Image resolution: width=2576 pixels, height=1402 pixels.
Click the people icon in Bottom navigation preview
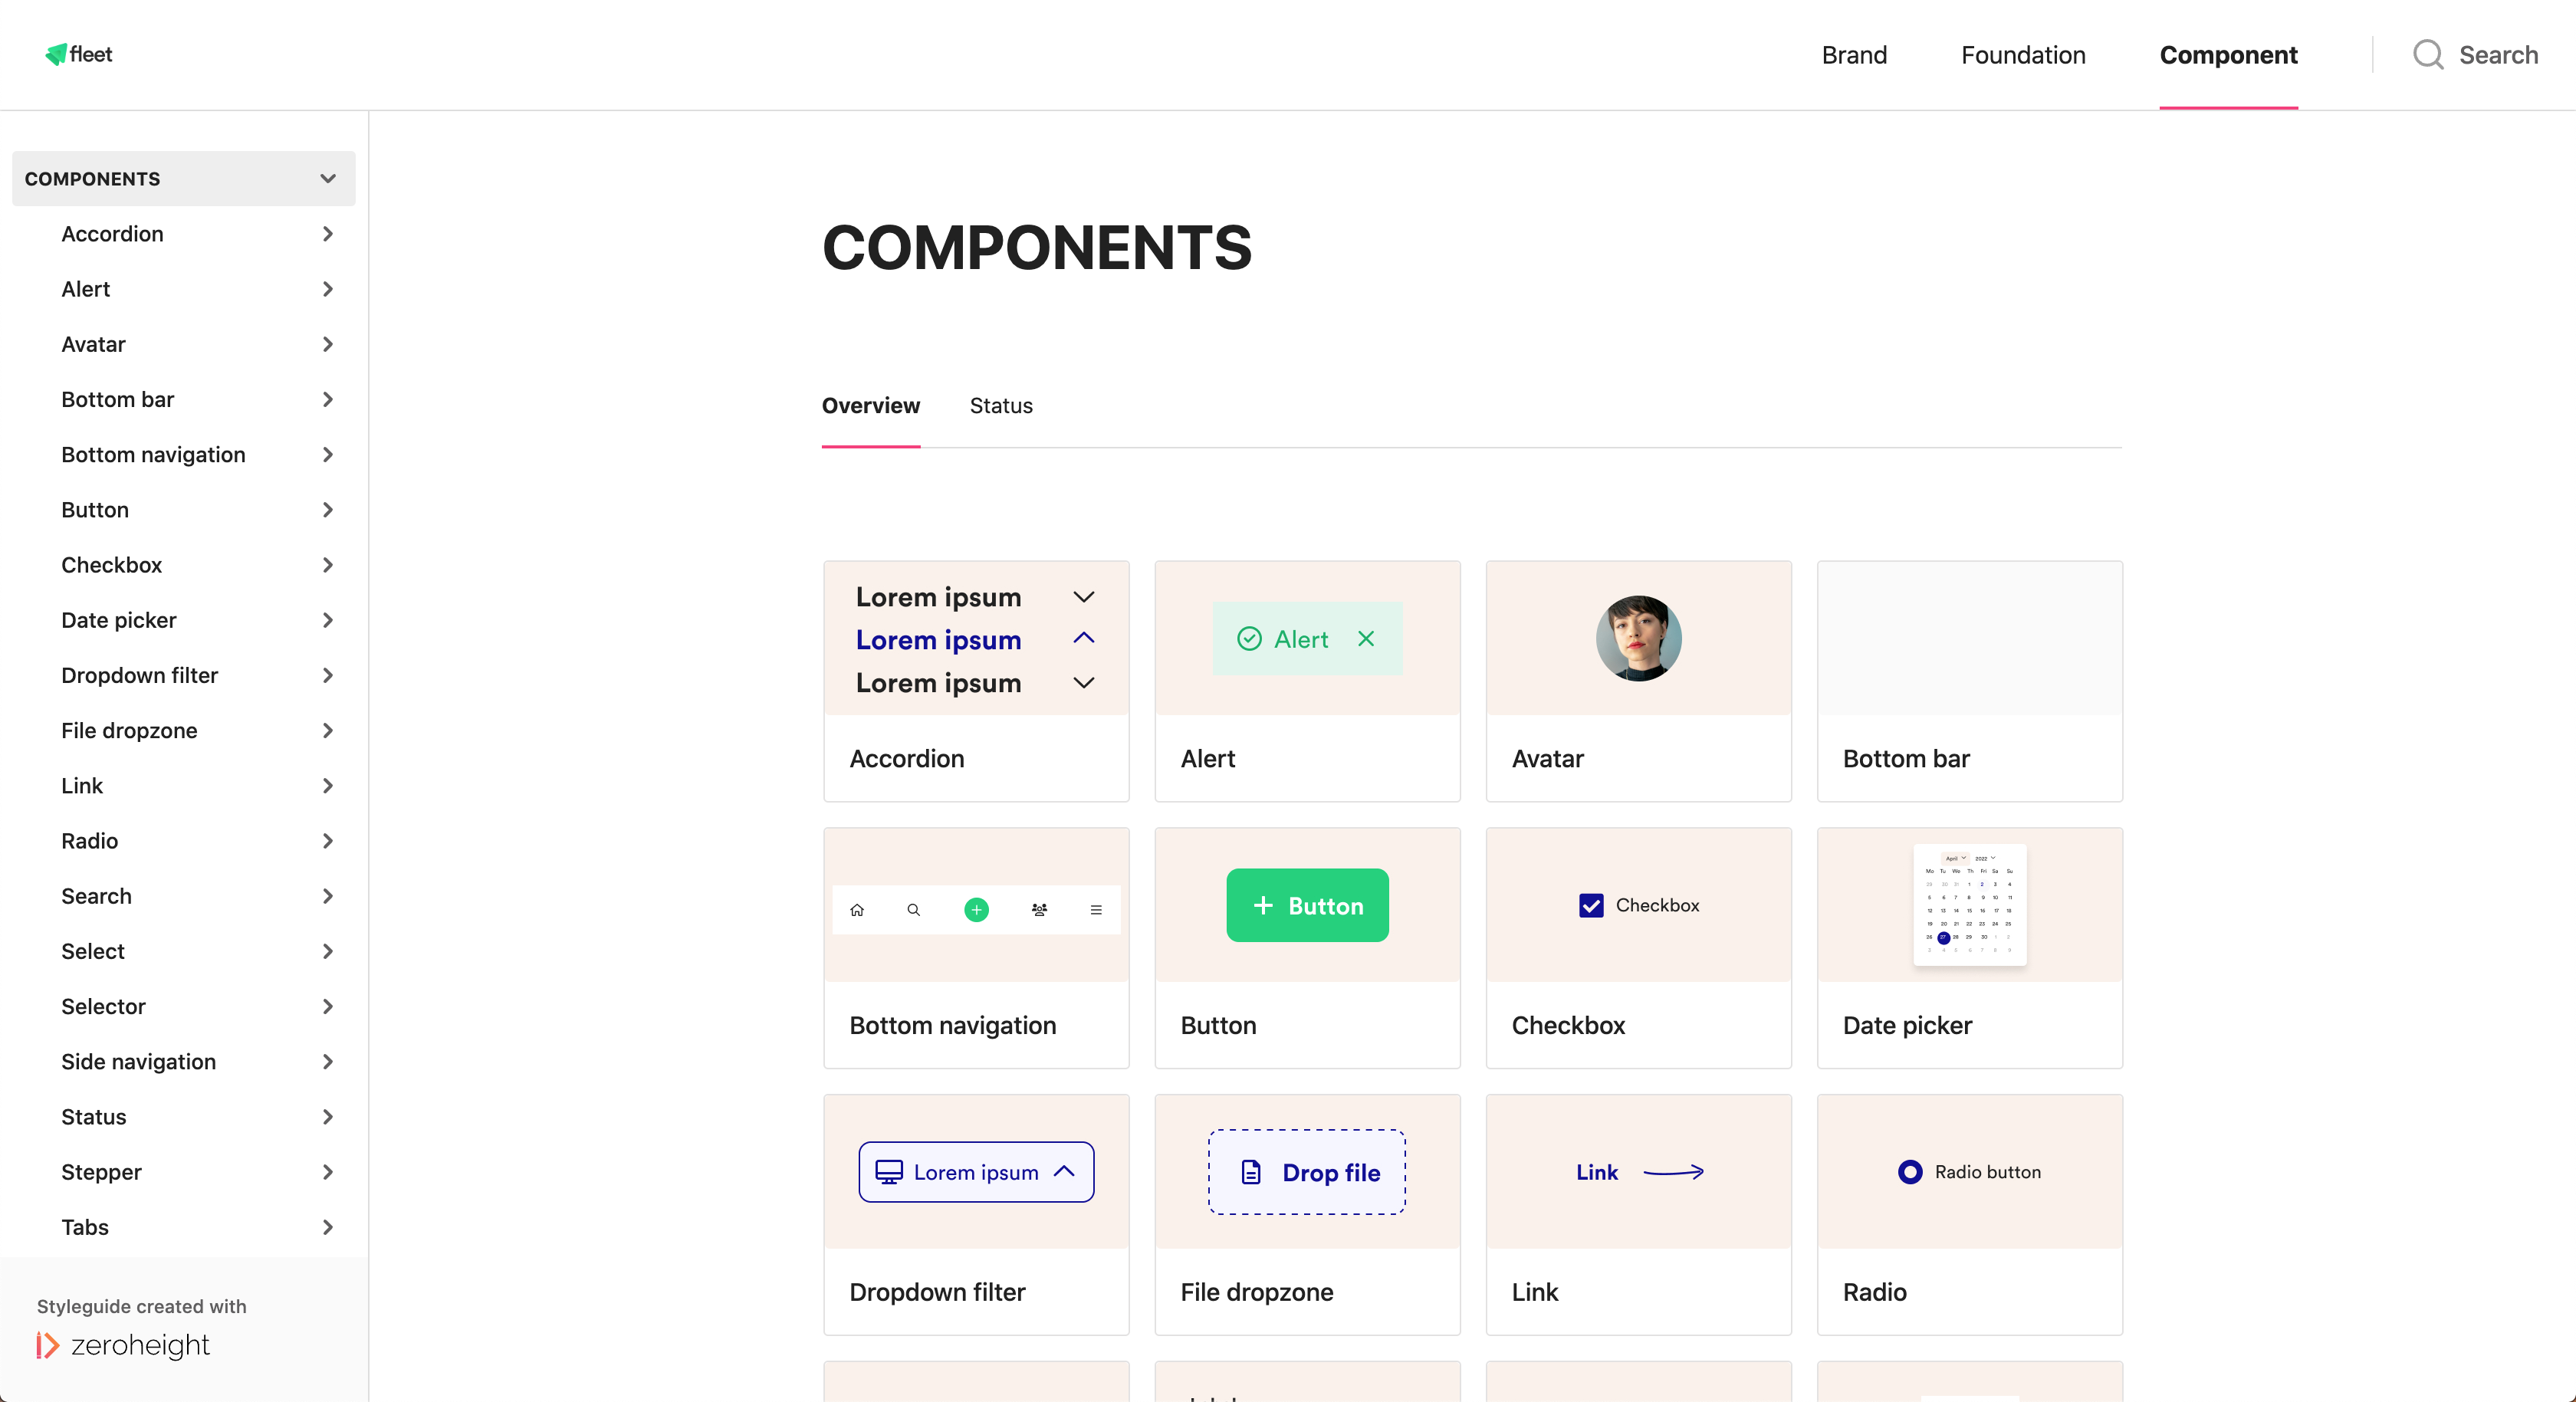coord(1039,909)
